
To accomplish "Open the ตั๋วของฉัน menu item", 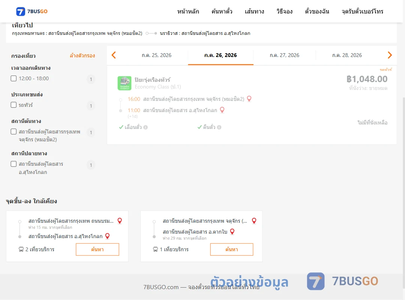I will (317, 11).
